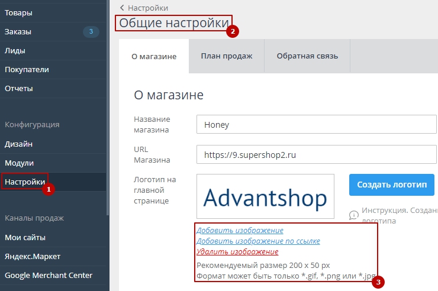Open the Товары sidebar section

tap(19, 12)
